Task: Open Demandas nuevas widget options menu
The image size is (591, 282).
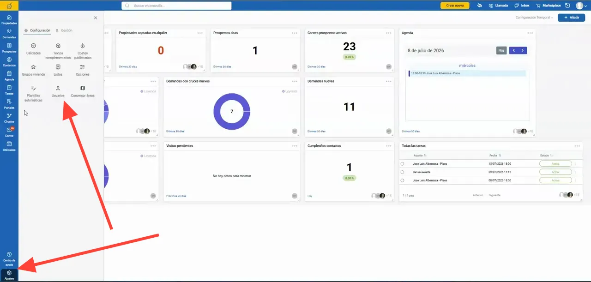Action: [388, 81]
